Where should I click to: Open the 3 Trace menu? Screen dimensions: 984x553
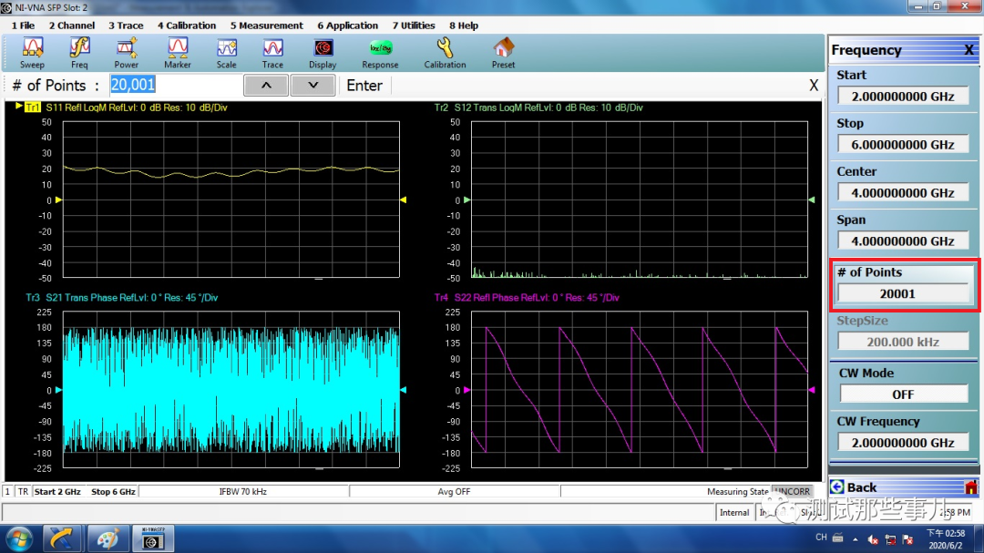[126, 26]
